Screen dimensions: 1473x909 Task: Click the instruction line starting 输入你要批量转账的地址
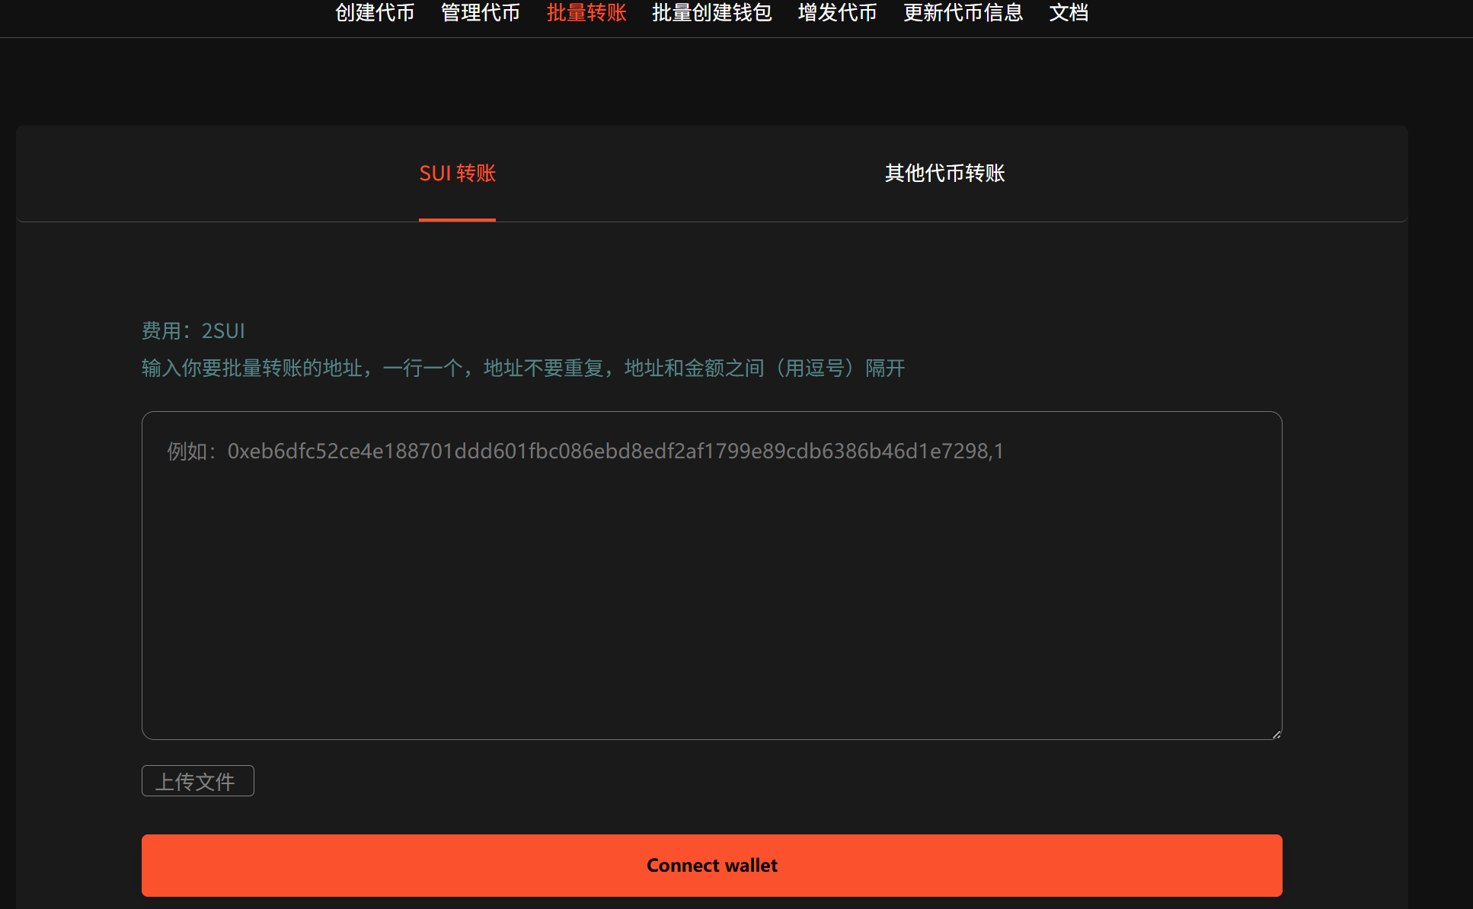point(523,368)
